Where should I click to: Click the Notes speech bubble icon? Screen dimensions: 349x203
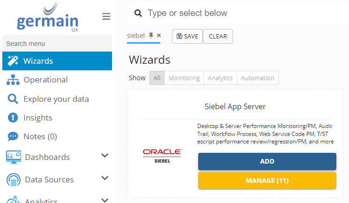[x=13, y=136]
